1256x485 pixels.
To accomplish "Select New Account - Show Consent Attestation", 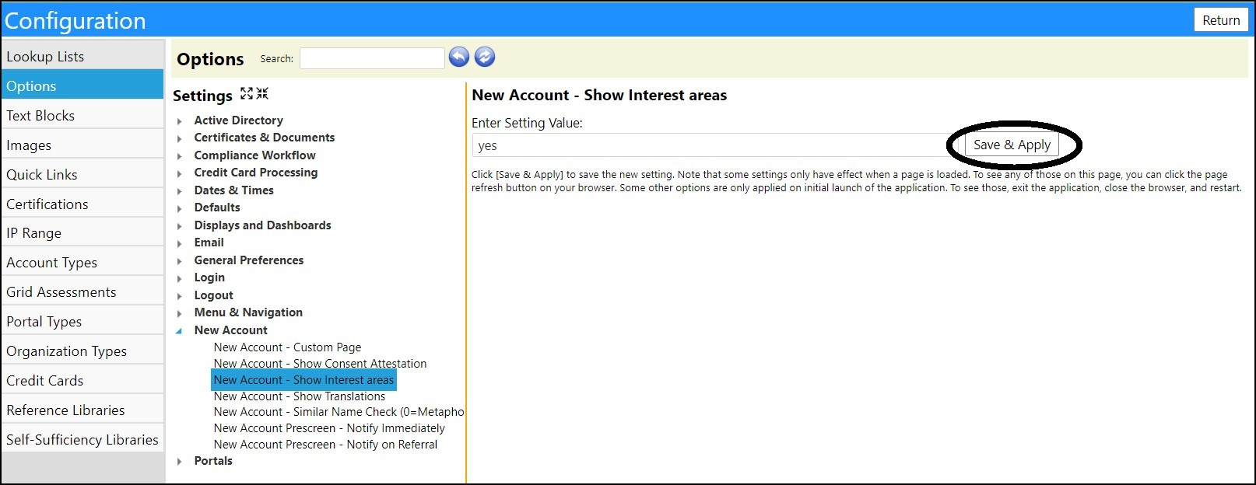I will (x=320, y=364).
